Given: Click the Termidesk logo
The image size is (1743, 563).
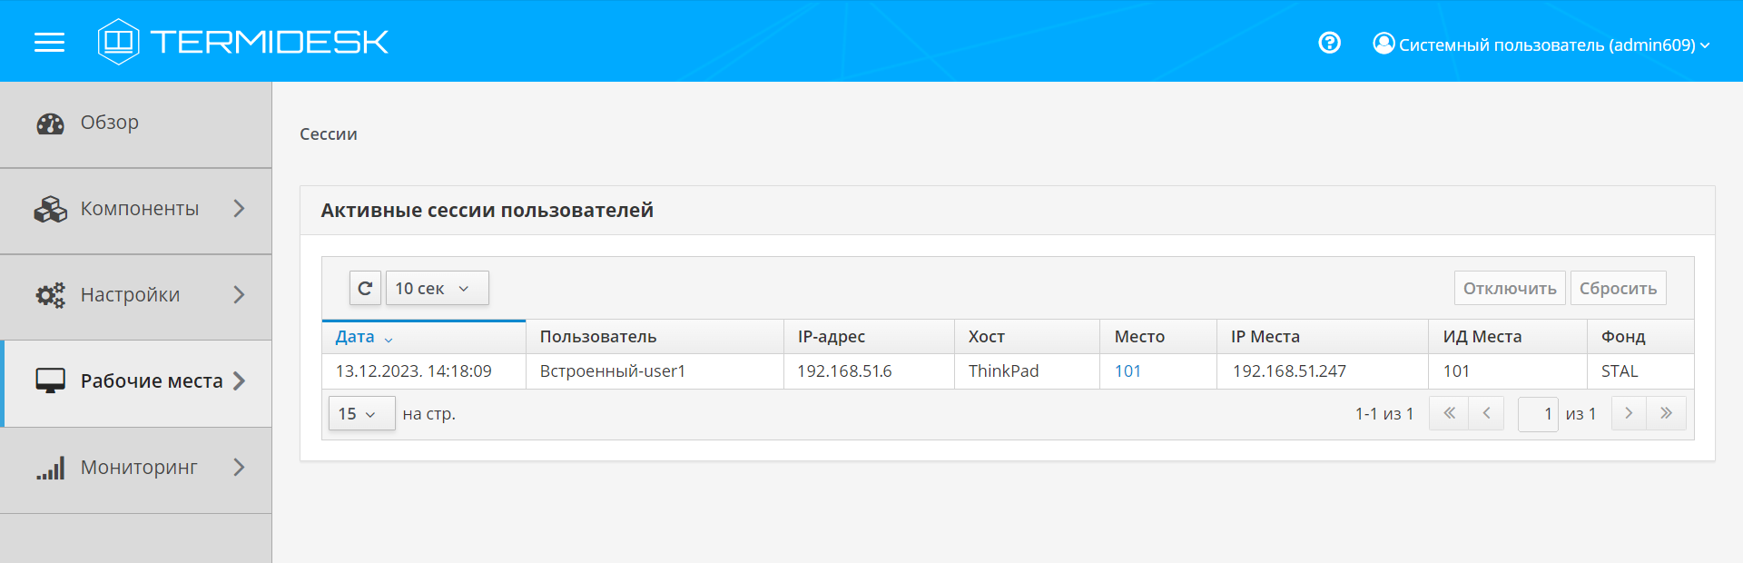Looking at the screenshot, I should [243, 42].
